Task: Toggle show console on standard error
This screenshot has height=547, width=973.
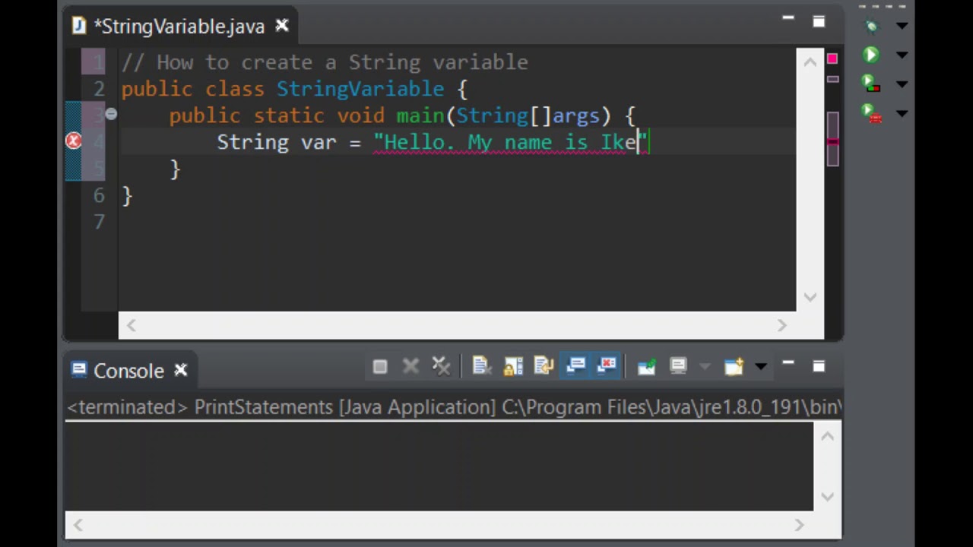Action: pos(607,366)
